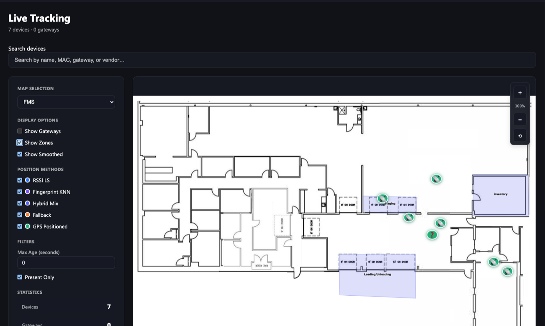This screenshot has height=326, width=545.
Task: Click the Max Age seconds field
Action: coord(66,263)
